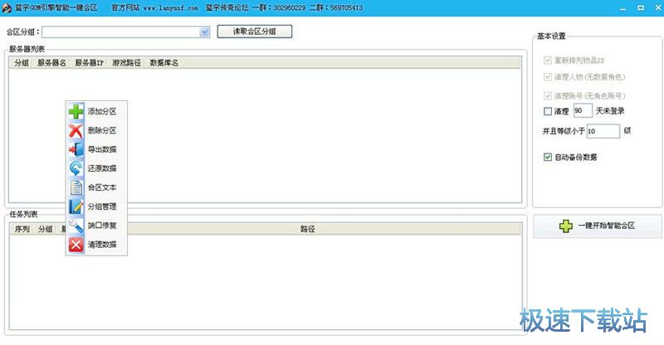The image size is (664, 345).
Task: Click the days input field showing 90
Action: point(582,111)
